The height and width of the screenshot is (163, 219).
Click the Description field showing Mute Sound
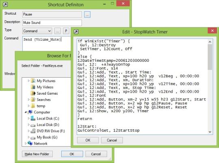pyautogui.click(x=52, y=23)
